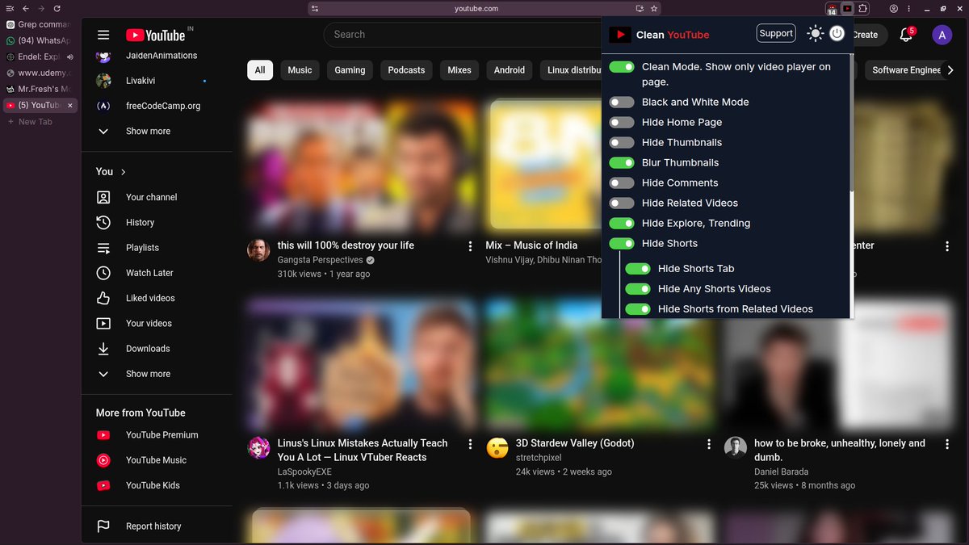Open the 'You' section chevron
This screenshot has height=545, width=969.
[124, 172]
